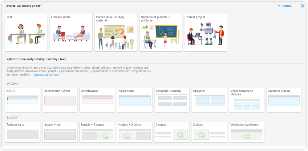Select Naplánovať písomku / skúšanie card
The image size is (308, 151).
160,33
